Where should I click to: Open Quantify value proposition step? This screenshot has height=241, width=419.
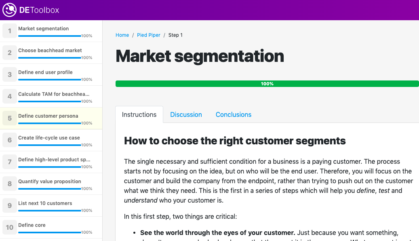click(x=50, y=182)
